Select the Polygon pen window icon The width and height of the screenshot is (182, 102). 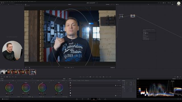(x=70, y=88)
